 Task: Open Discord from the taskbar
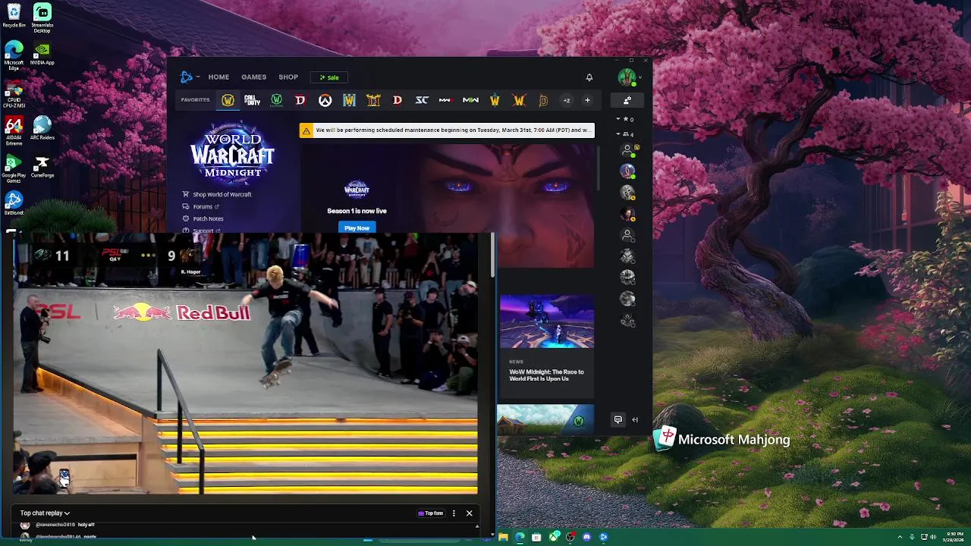(586, 537)
